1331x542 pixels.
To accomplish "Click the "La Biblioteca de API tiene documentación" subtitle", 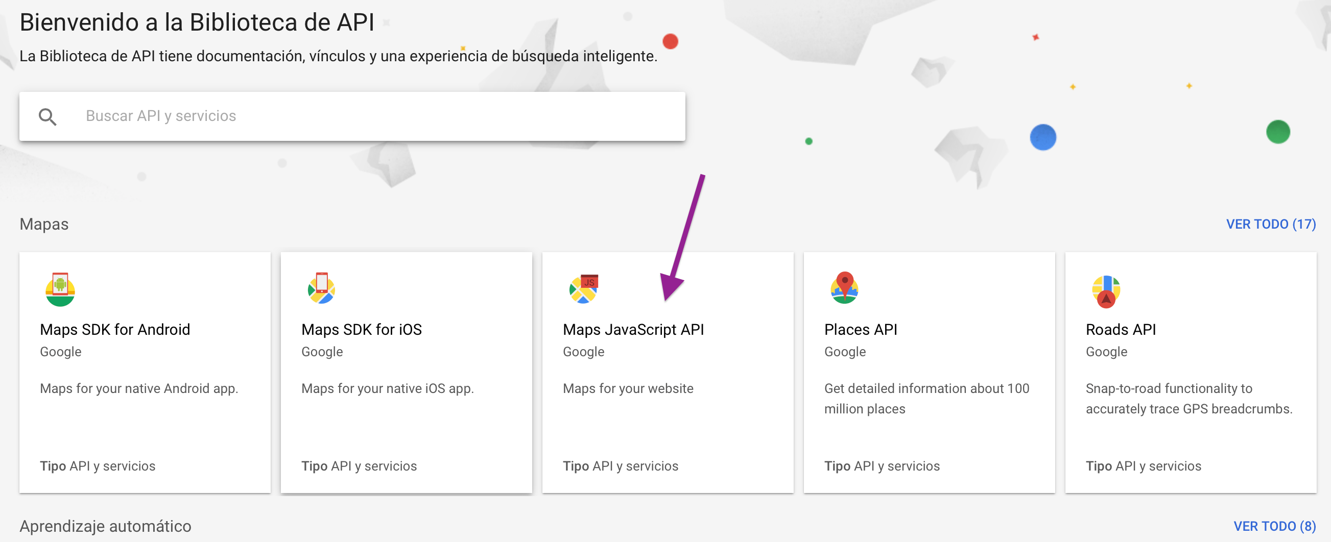I will click(339, 56).
